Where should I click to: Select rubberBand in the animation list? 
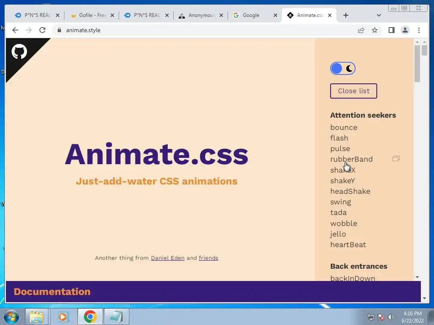coord(351,159)
